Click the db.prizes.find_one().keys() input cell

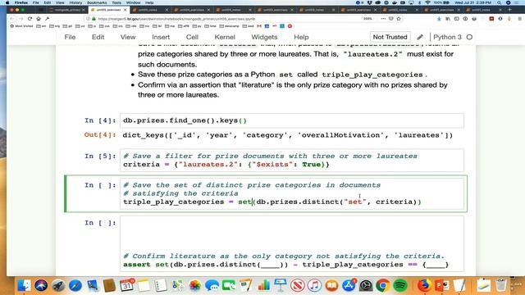[292, 120]
